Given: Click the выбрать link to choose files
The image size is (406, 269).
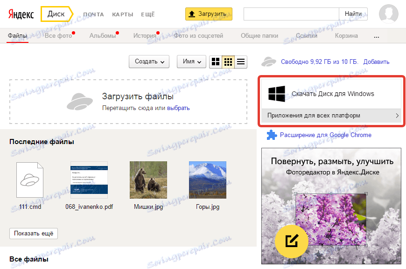Looking at the screenshot, I should pos(178,108).
